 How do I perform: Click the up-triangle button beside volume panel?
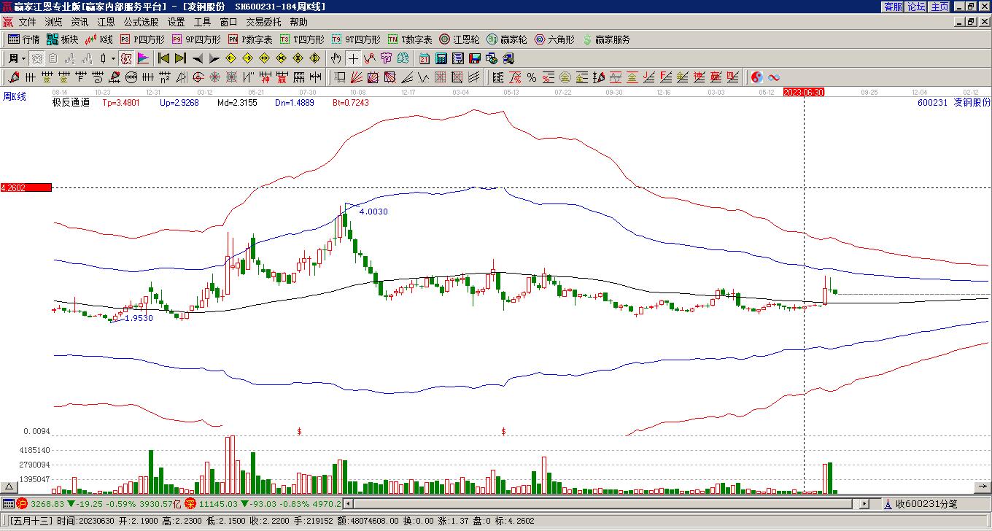(10, 487)
